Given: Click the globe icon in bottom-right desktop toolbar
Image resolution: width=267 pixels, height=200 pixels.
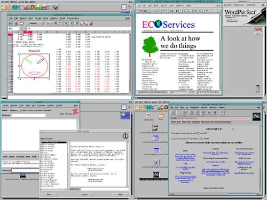Looking at the screenshot, I should [148, 107].
